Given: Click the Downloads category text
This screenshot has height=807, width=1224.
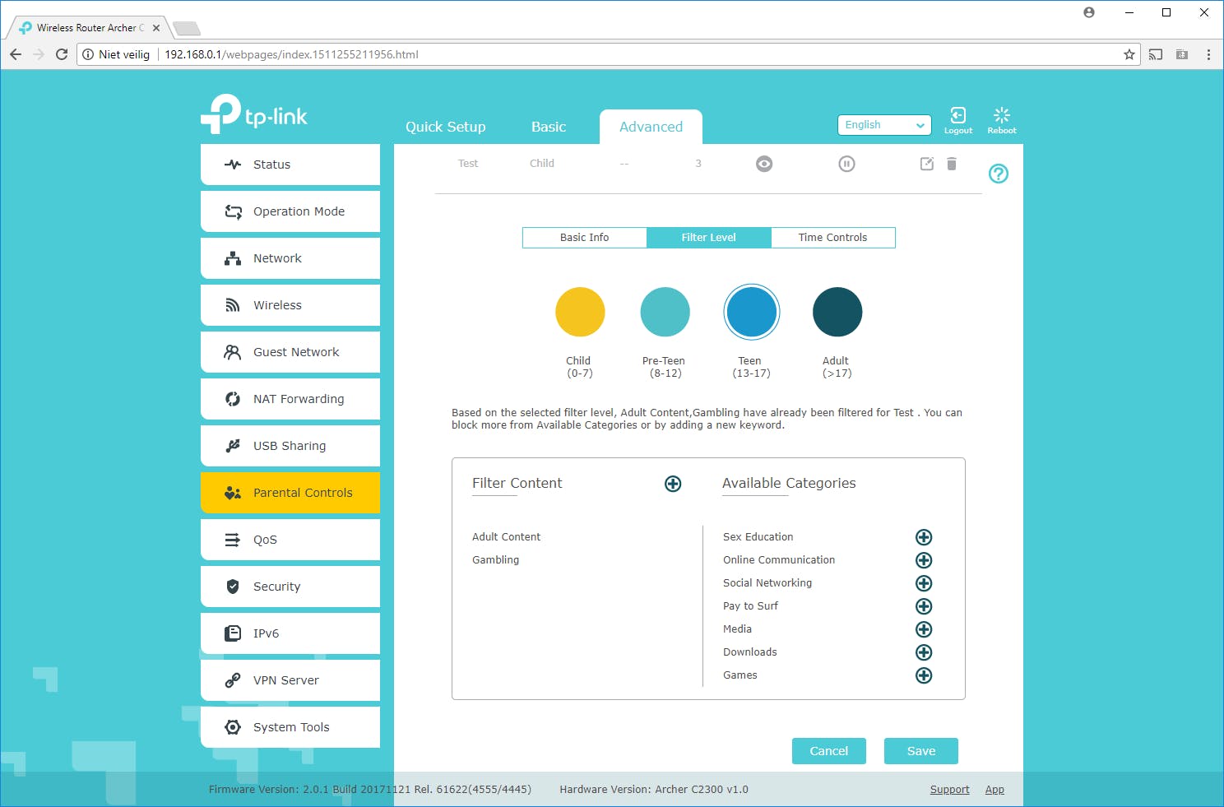Looking at the screenshot, I should pos(749,652).
